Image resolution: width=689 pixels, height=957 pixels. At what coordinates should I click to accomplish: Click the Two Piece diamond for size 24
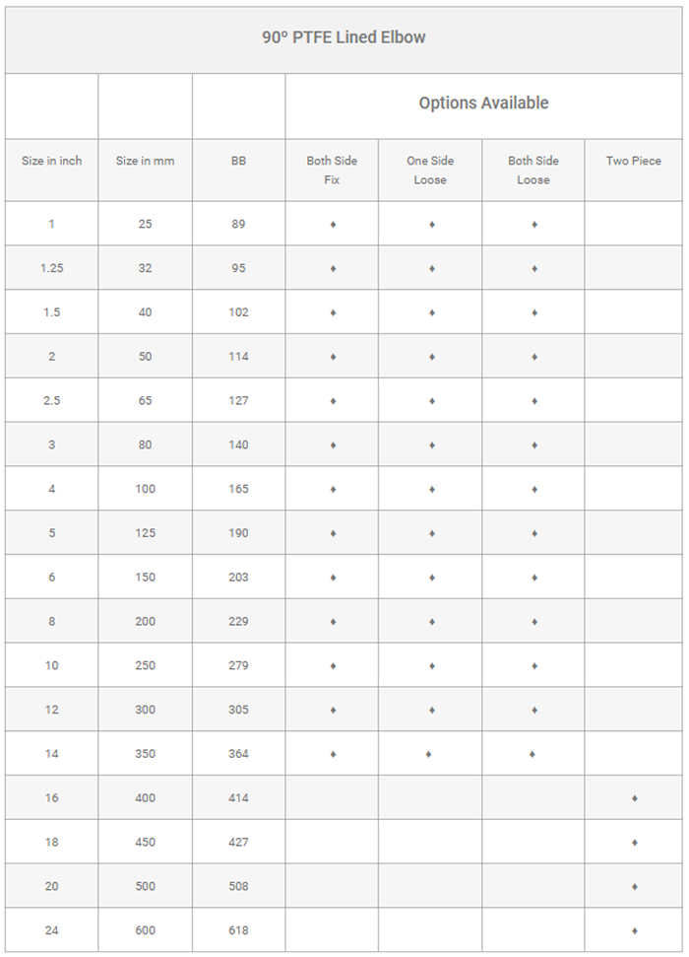pyautogui.click(x=635, y=930)
